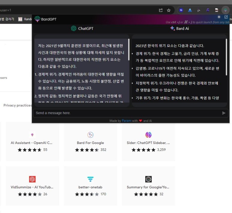Click the better-onetab funnel icon
The height and width of the screenshot is (213, 232).
pos(90,179)
